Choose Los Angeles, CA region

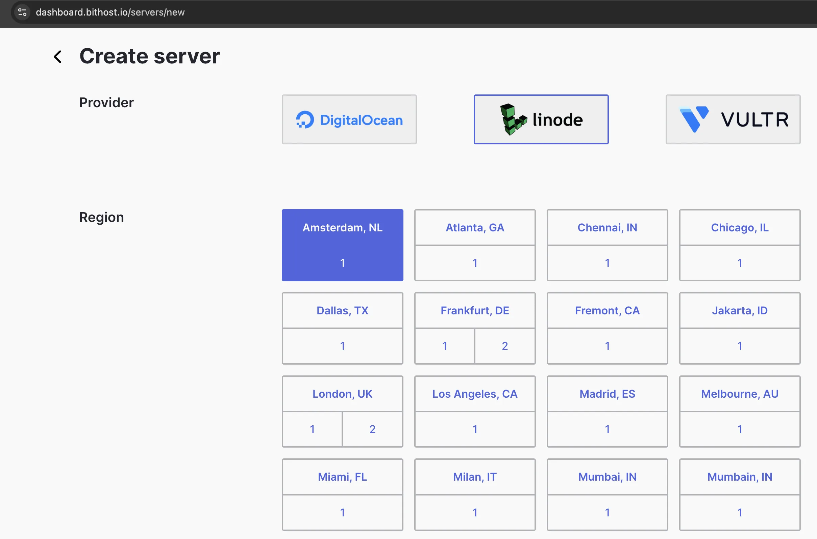[x=475, y=394]
